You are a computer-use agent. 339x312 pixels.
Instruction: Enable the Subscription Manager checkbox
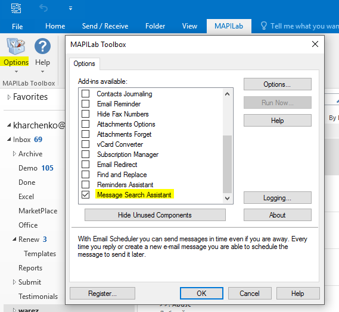[x=85, y=154]
